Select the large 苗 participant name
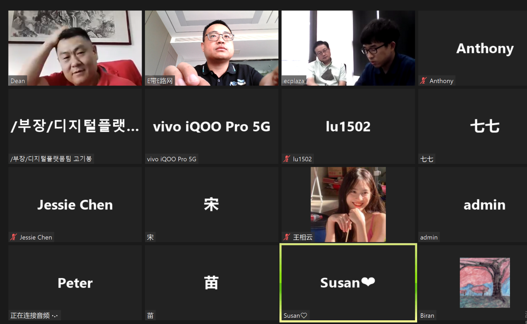527x324 pixels. click(x=211, y=283)
